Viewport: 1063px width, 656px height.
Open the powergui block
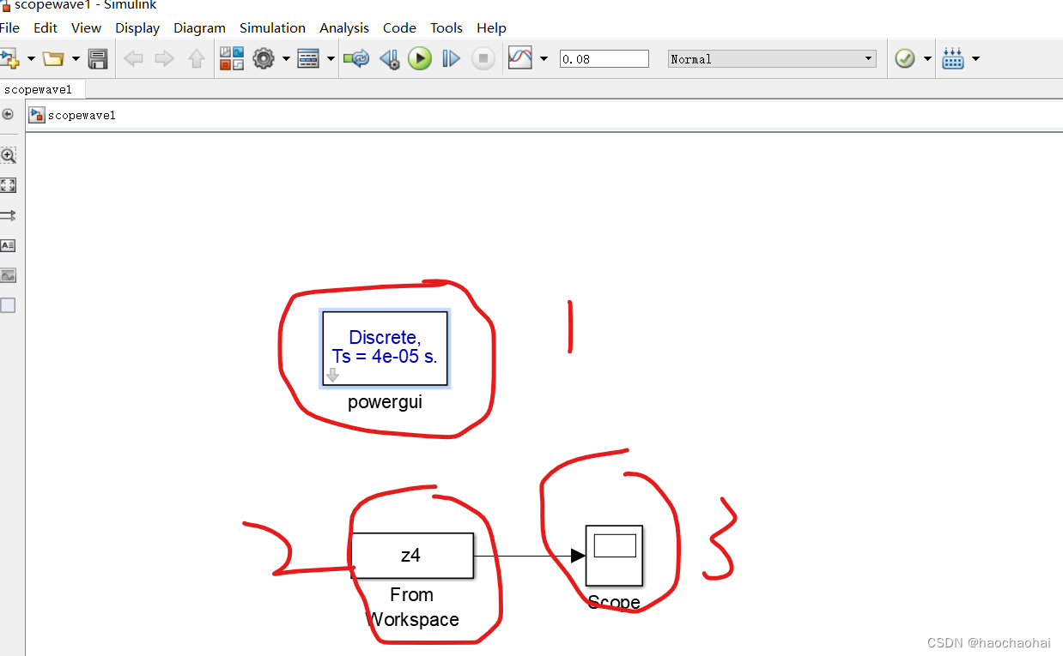[x=384, y=348]
